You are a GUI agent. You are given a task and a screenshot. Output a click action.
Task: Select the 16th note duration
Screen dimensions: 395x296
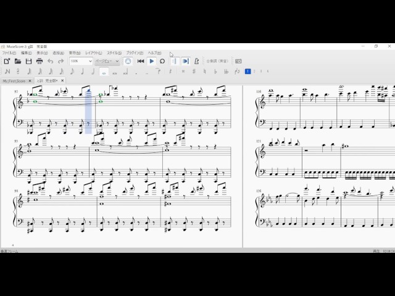click(62, 72)
